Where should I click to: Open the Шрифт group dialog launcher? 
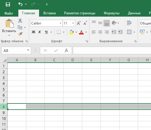[87, 41]
